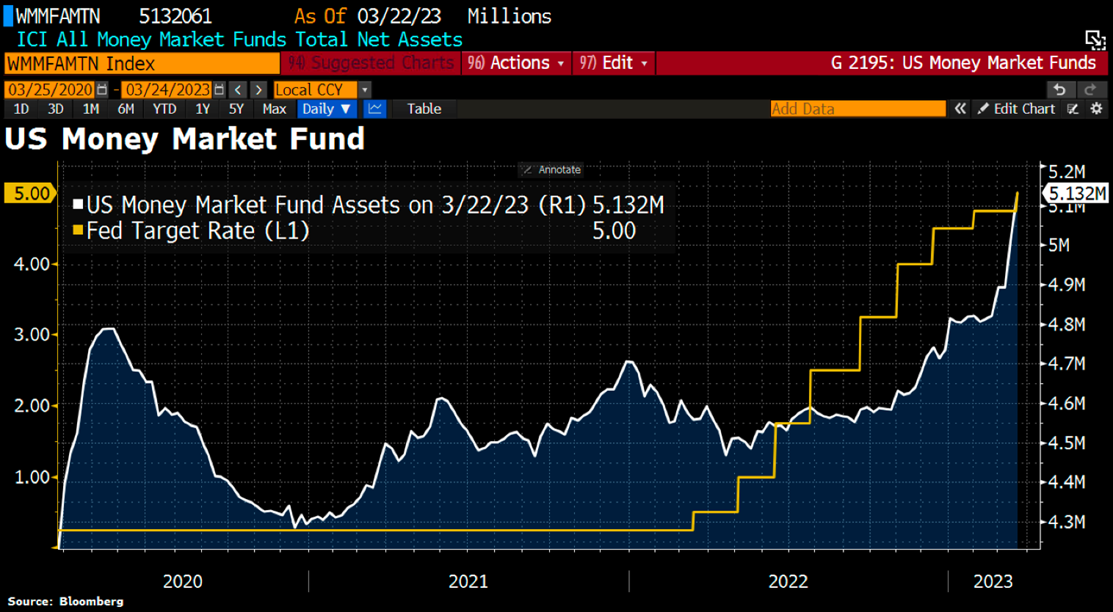Select the YTD time range
The width and height of the screenshot is (1113, 612).
tap(164, 109)
